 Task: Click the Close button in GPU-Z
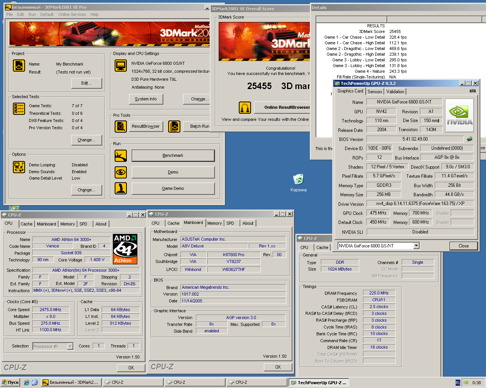[464, 246]
